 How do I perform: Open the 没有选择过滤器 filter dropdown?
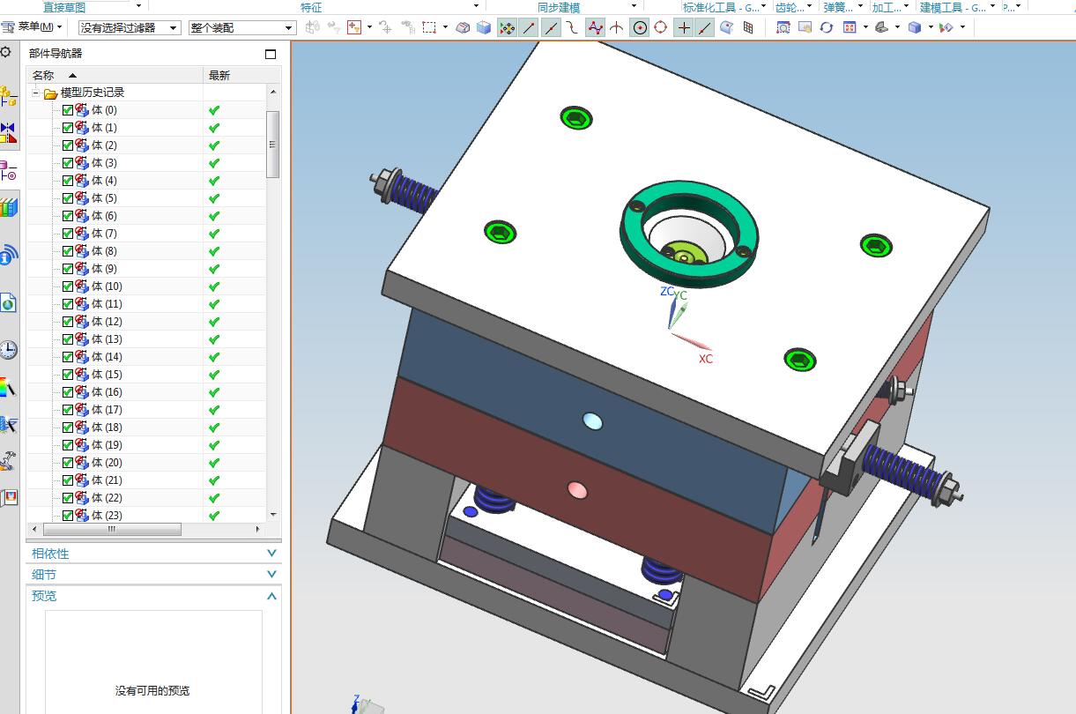130,28
